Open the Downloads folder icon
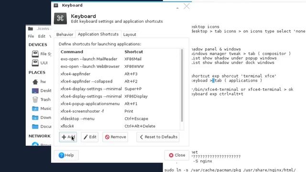This screenshot has width=306, height=172. (x=35, y=118)
